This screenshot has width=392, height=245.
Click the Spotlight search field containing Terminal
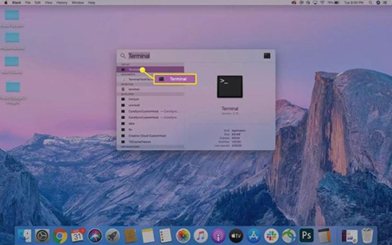pos(195,55)
